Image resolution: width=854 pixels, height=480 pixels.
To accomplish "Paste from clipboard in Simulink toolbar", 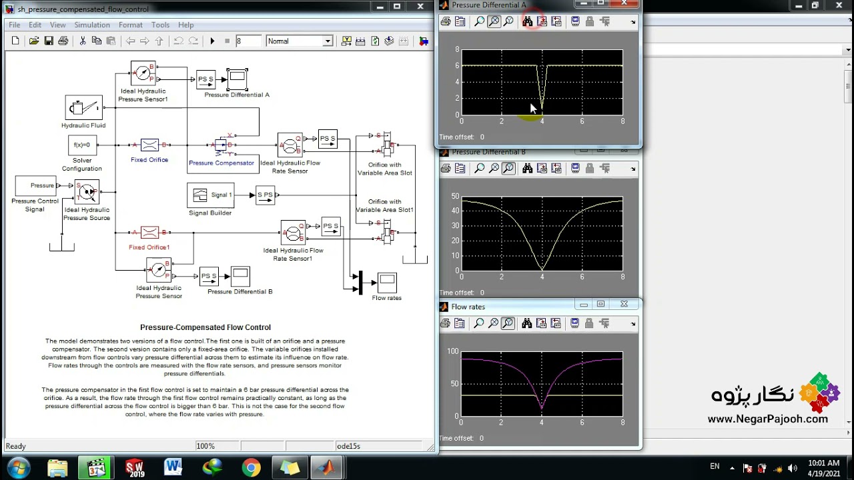I will coord(111,41).
